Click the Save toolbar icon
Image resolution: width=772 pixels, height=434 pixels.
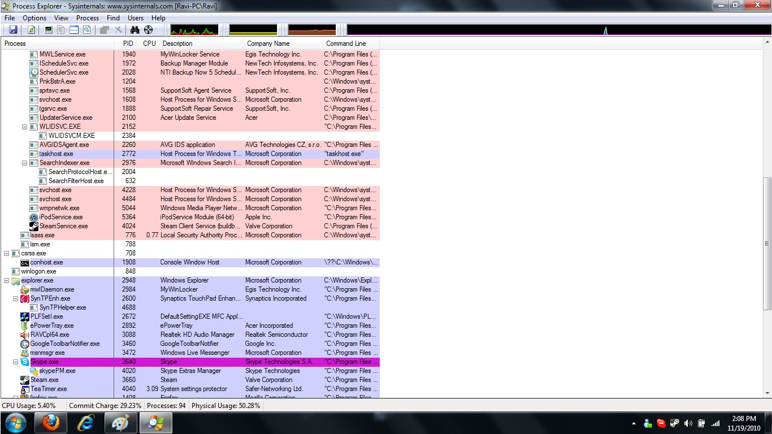pos(12,30)
